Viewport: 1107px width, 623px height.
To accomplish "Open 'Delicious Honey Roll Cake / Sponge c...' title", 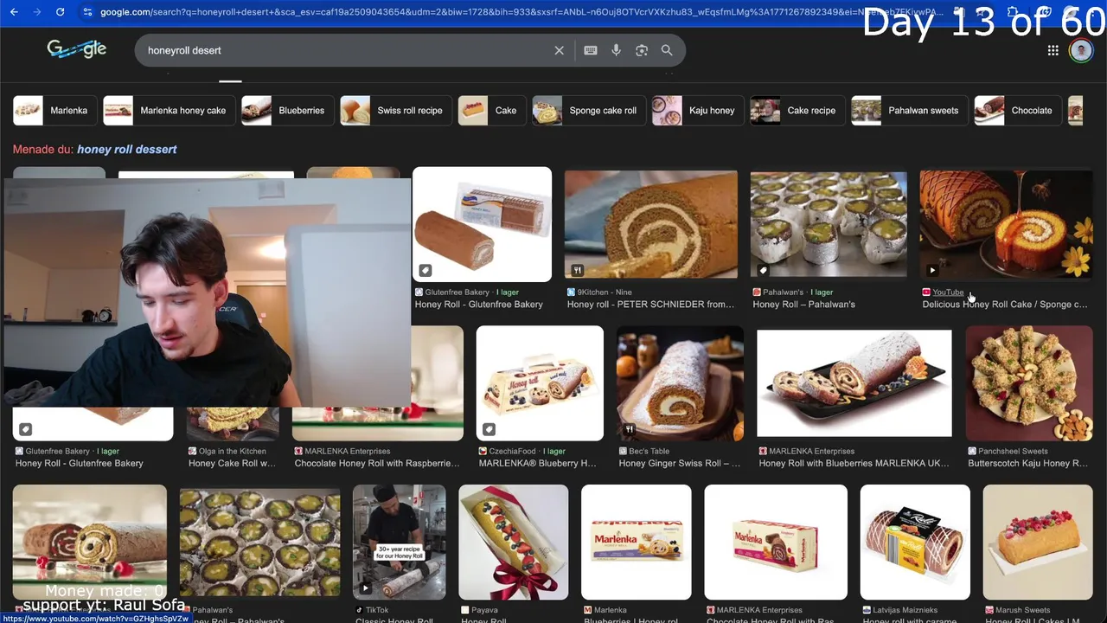I will click(1005, 305).
